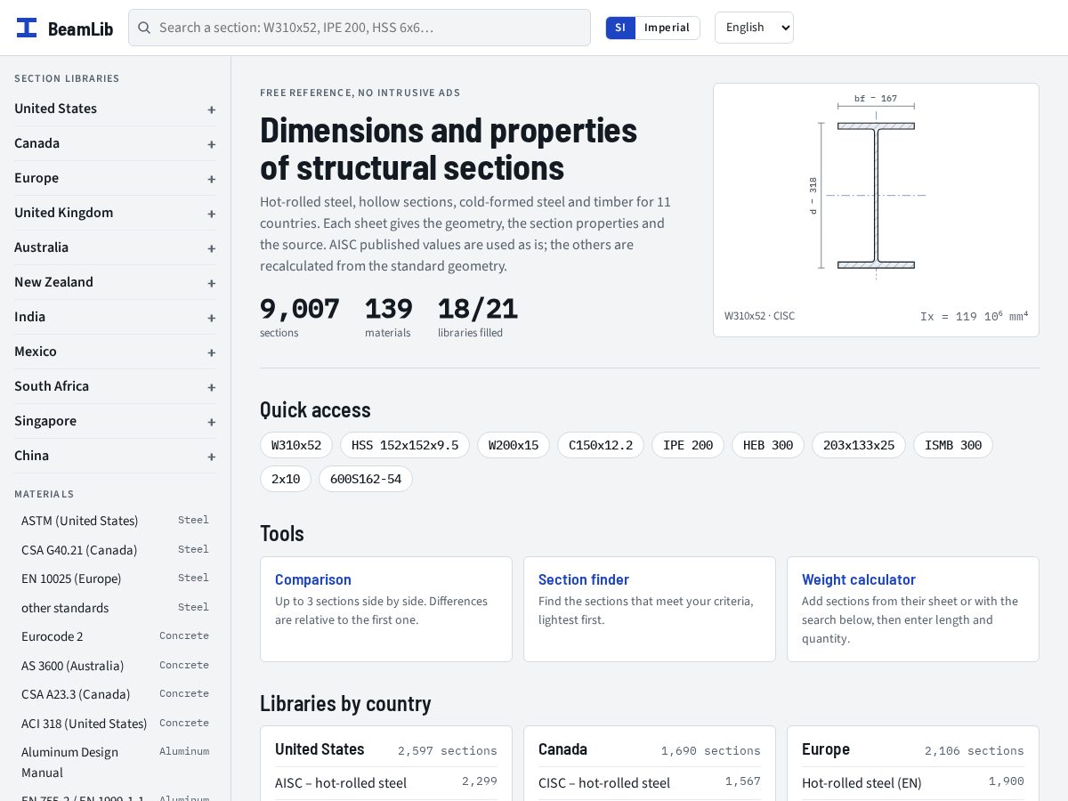The height and width of the screenshot is (801, 1068).
Task: Select IPE 200 quick access chip
Action: [688, 445]
